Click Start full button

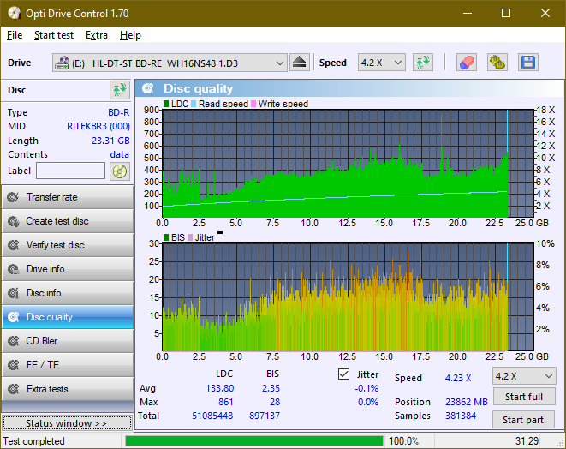tap(524, 397)
